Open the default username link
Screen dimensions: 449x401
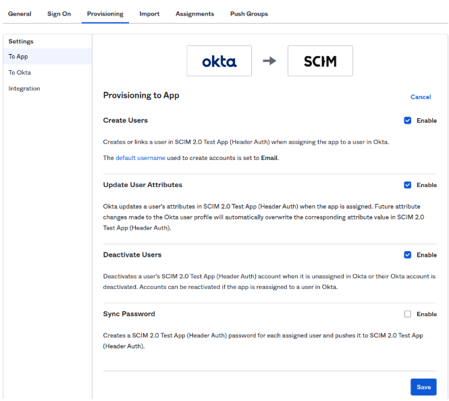coord(140,158)
